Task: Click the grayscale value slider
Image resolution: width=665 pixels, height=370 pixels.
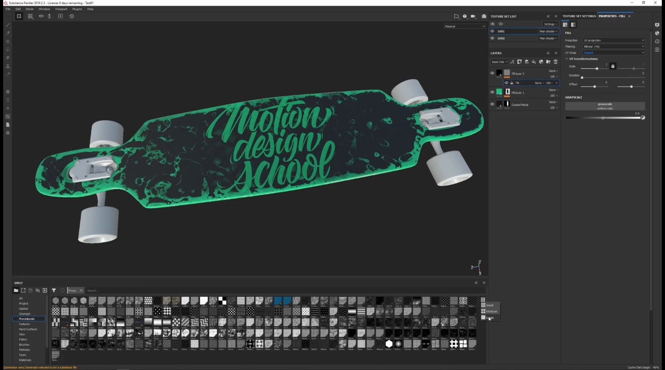Action: (x=603, y=118)
